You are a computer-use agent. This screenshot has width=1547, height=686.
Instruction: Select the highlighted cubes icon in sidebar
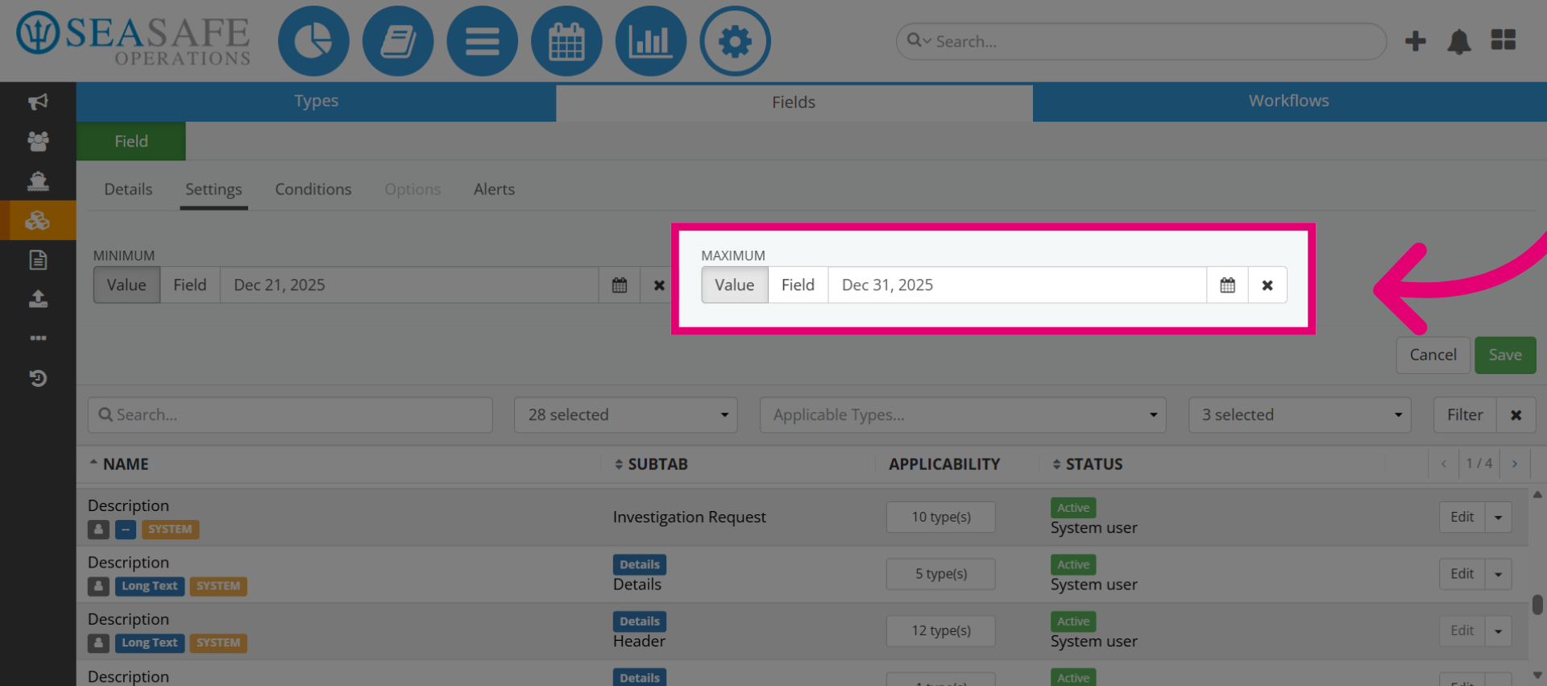click(38, 220)
